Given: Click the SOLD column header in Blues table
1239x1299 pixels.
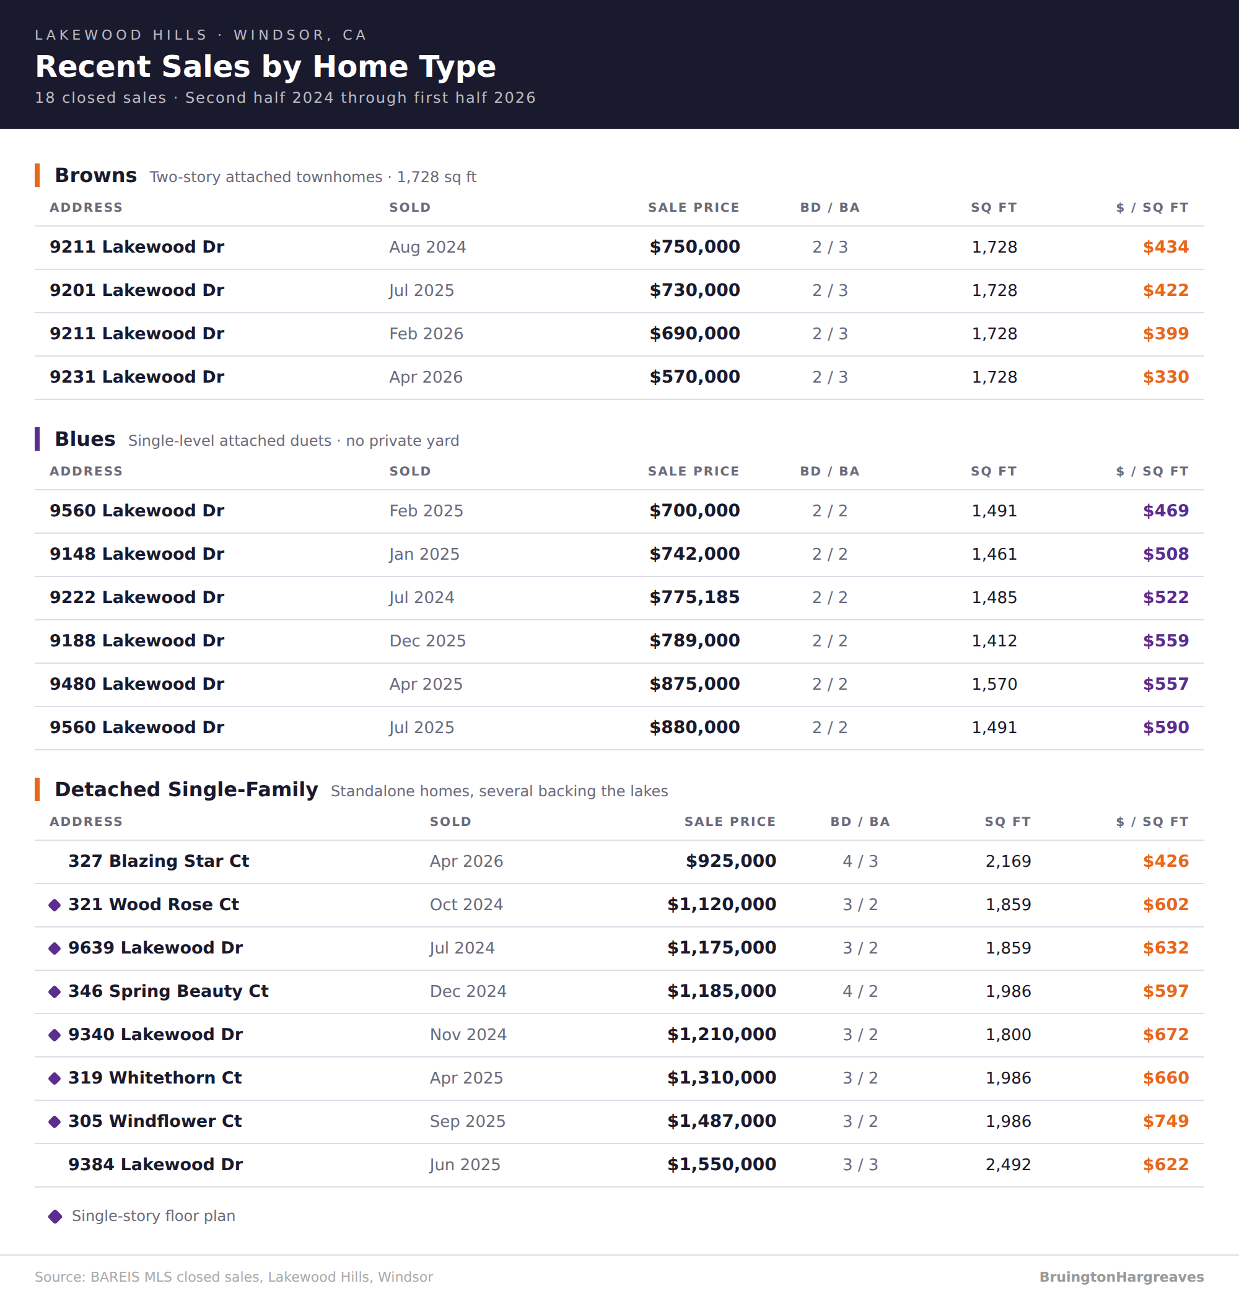Looking at the screenshot, I should 410,471.
